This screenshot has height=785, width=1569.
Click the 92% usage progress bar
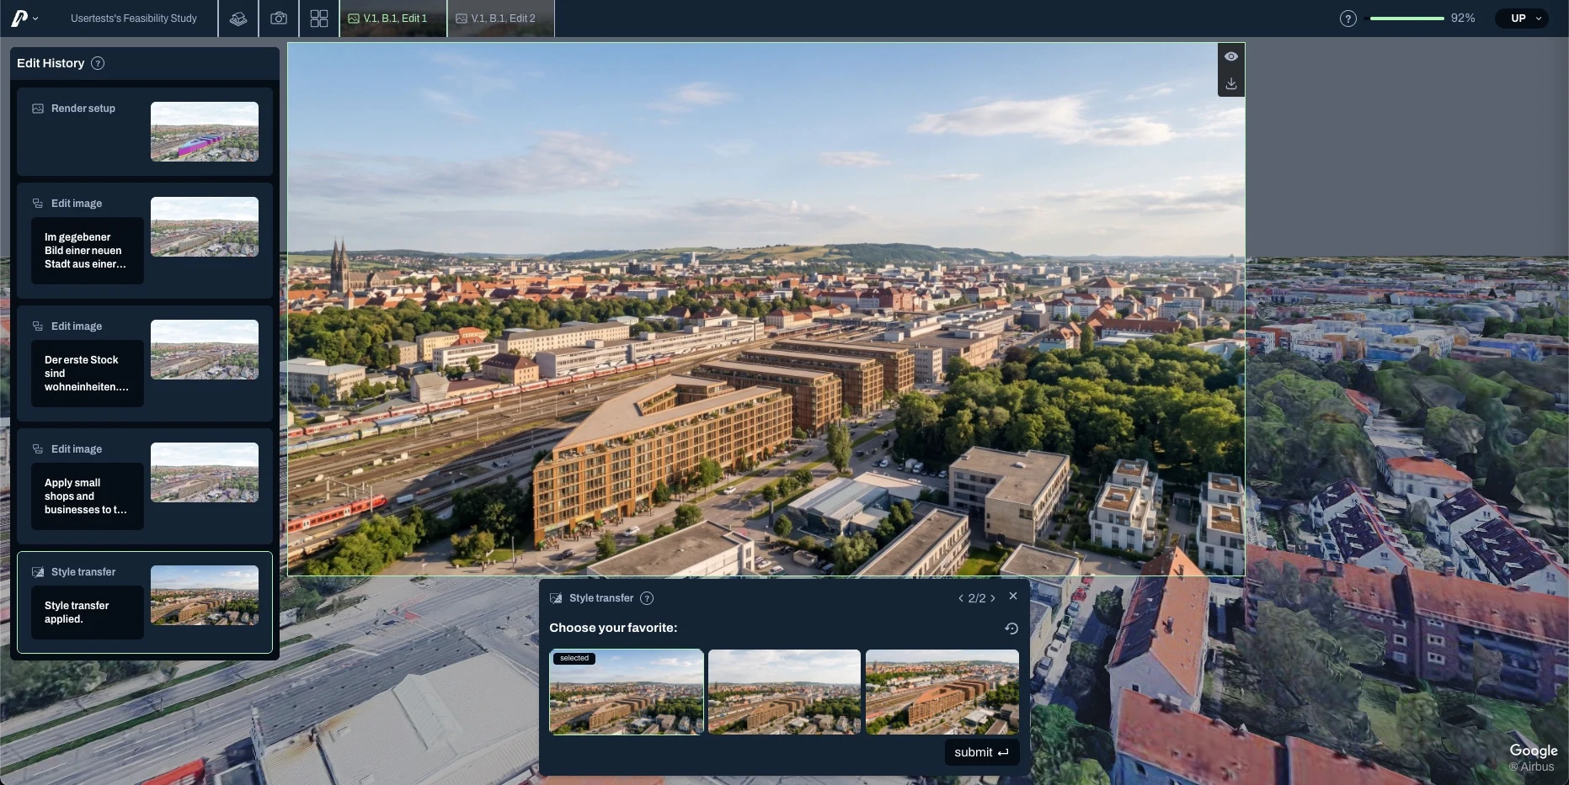(x=1406, y=19)
